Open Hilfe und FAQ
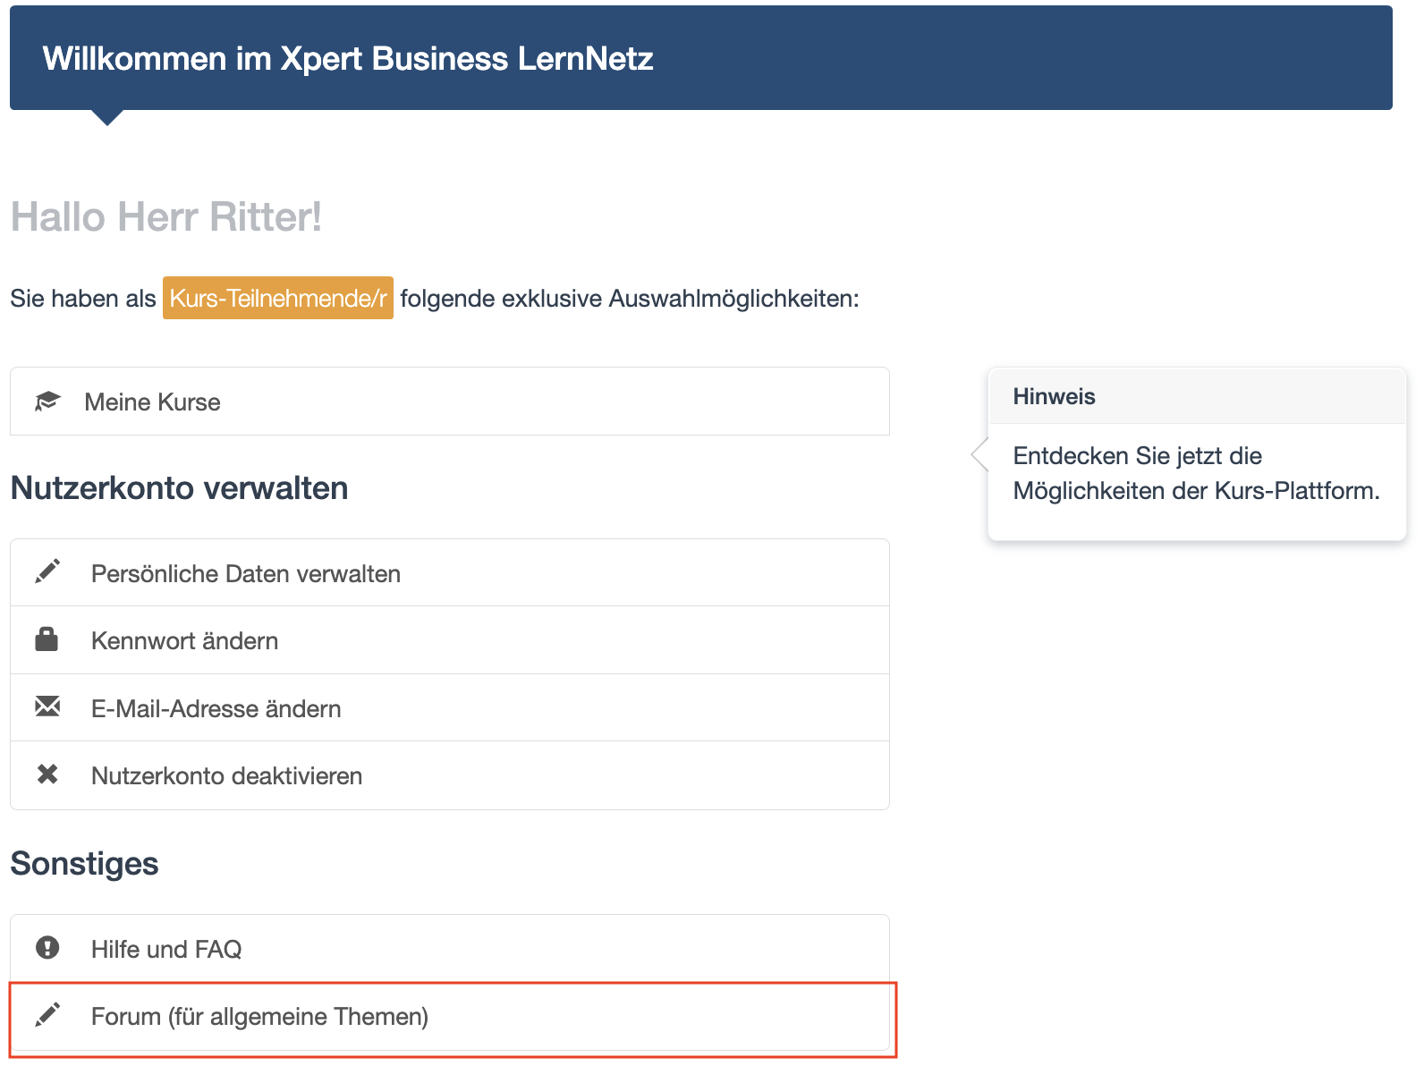 (450, 949)
